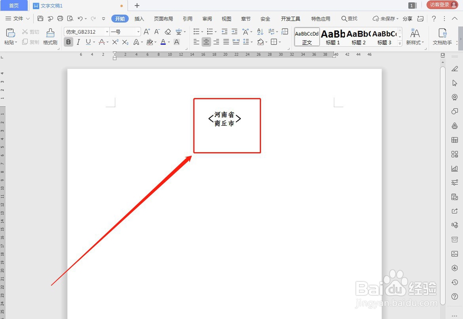Screen dimensions: 463x319
Task: Open line spacing dropdown
Action: coord(251,42)
